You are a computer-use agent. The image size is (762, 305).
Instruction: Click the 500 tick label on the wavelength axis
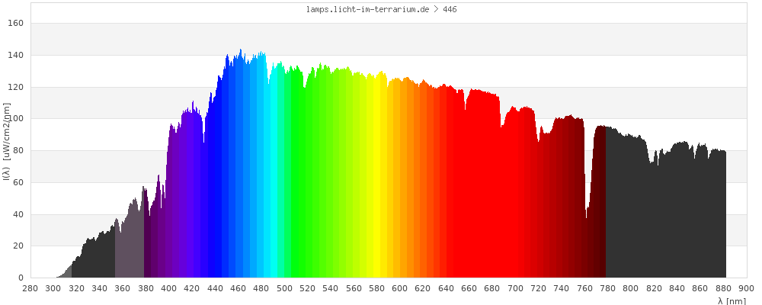pos(284,288)
